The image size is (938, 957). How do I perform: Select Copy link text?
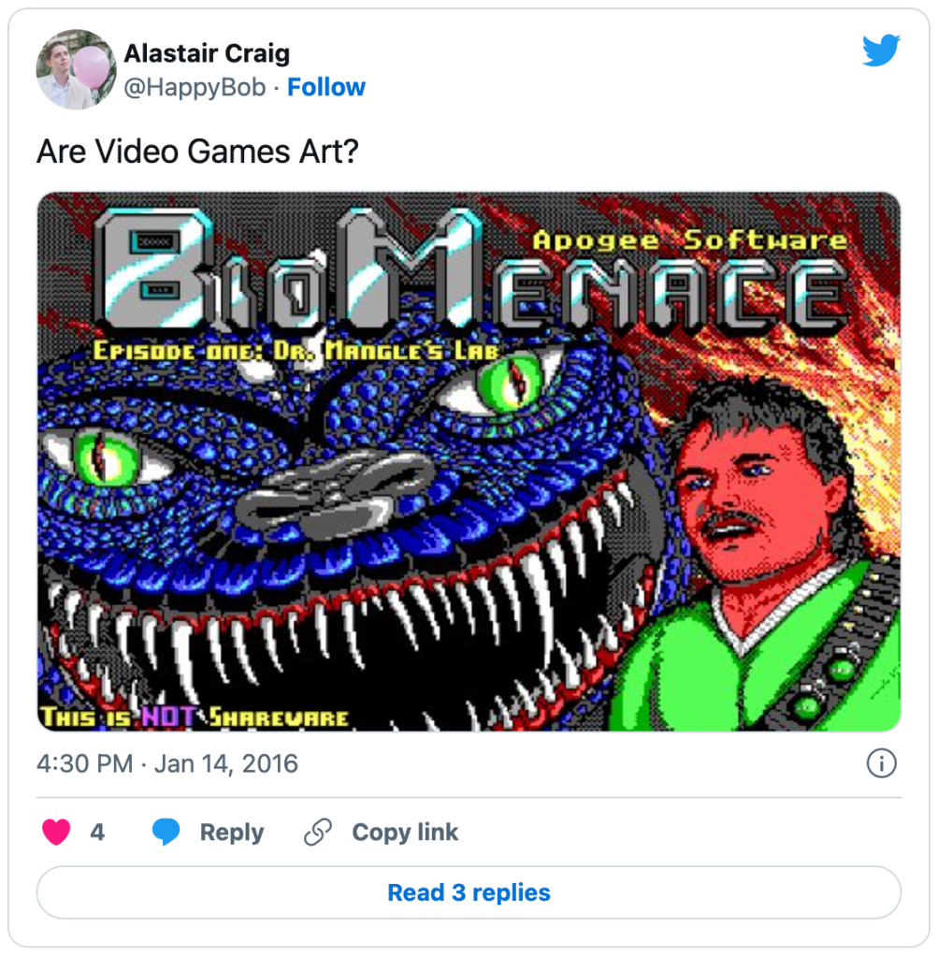405,832
